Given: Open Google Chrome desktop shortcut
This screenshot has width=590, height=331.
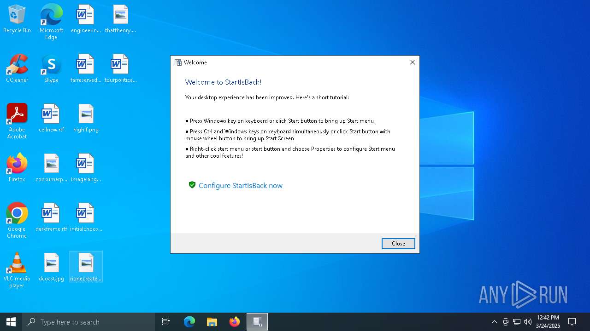Looking at the screenshot, I should coord(17,220).
